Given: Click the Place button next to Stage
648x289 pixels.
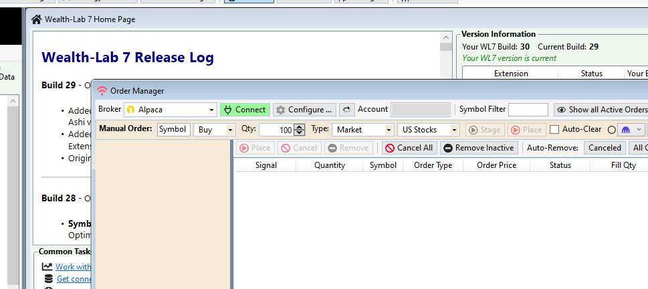Looking at the screenshot, I should coord(527,130).
